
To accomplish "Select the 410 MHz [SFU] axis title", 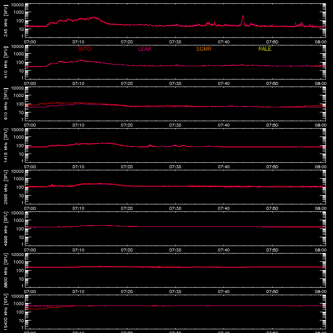I will 5,62.
